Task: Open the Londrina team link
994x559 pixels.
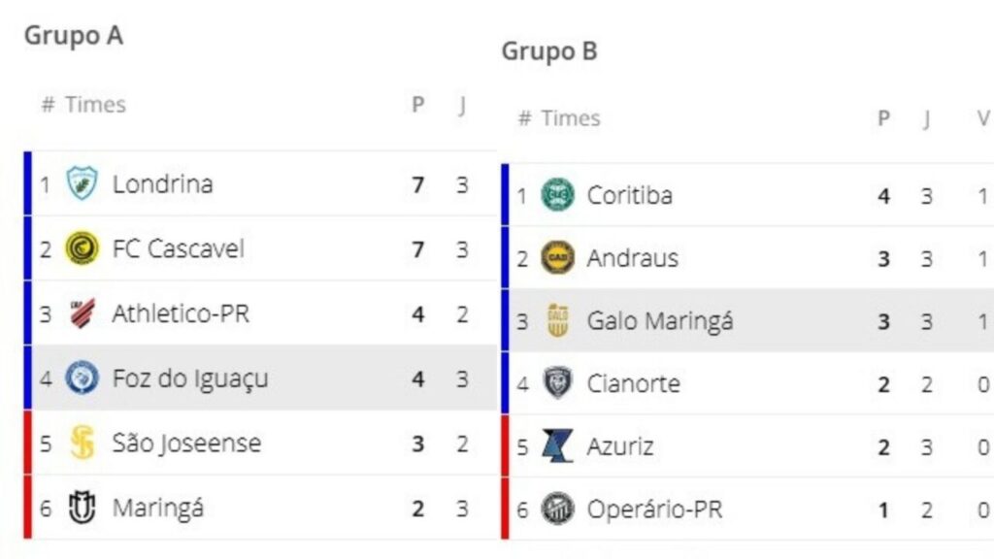Action: (162, 183)
